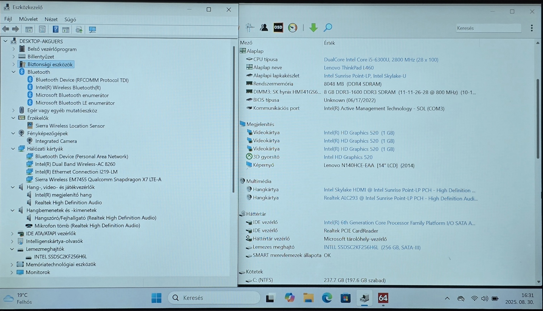Viewport: 543px width, 311px height.
Task: Expand the Biztonsági eszközök node
Action: tap(13, 64)
